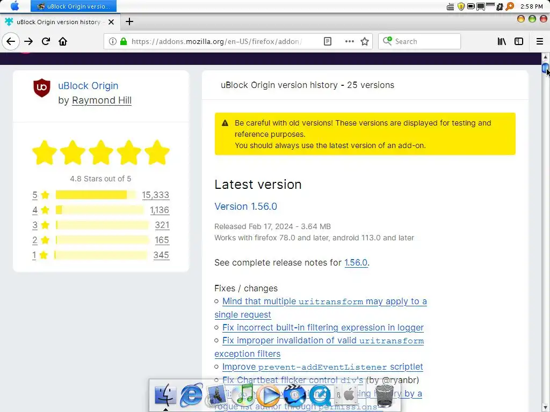Click the yellow security shield tray icon
The image size is (550, 412).
click(461, 6)
